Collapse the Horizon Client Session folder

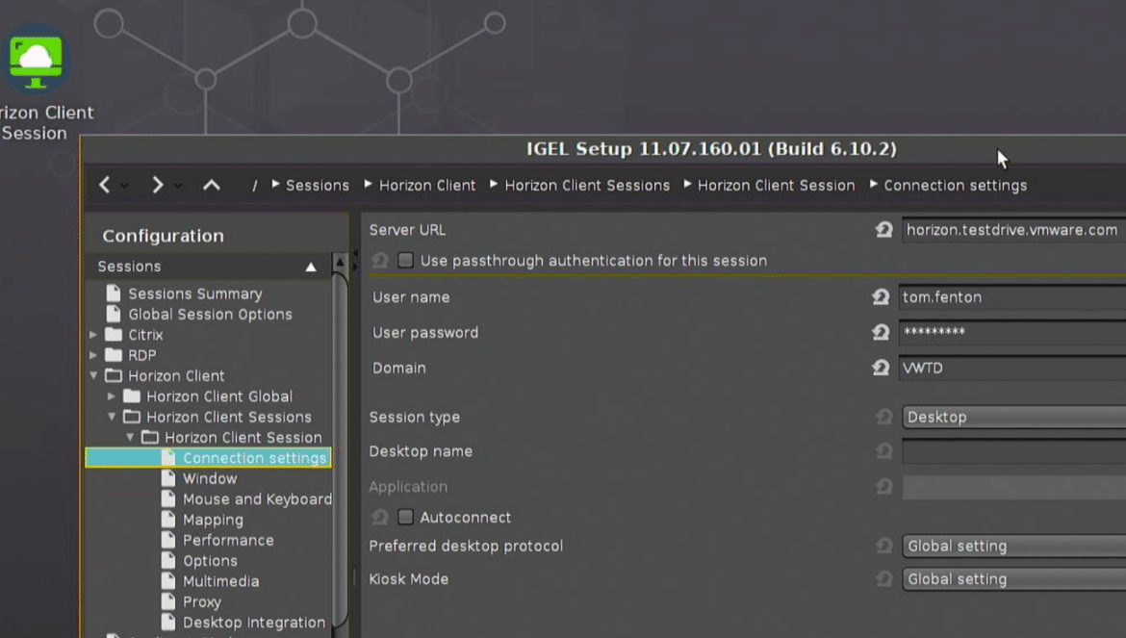click(x=130, y=437)
